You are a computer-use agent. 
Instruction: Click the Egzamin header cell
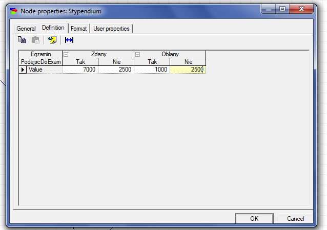(x=40, y=54)
